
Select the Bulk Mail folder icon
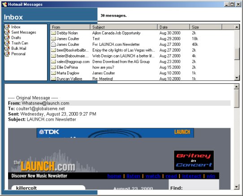[x=7, y=49]
